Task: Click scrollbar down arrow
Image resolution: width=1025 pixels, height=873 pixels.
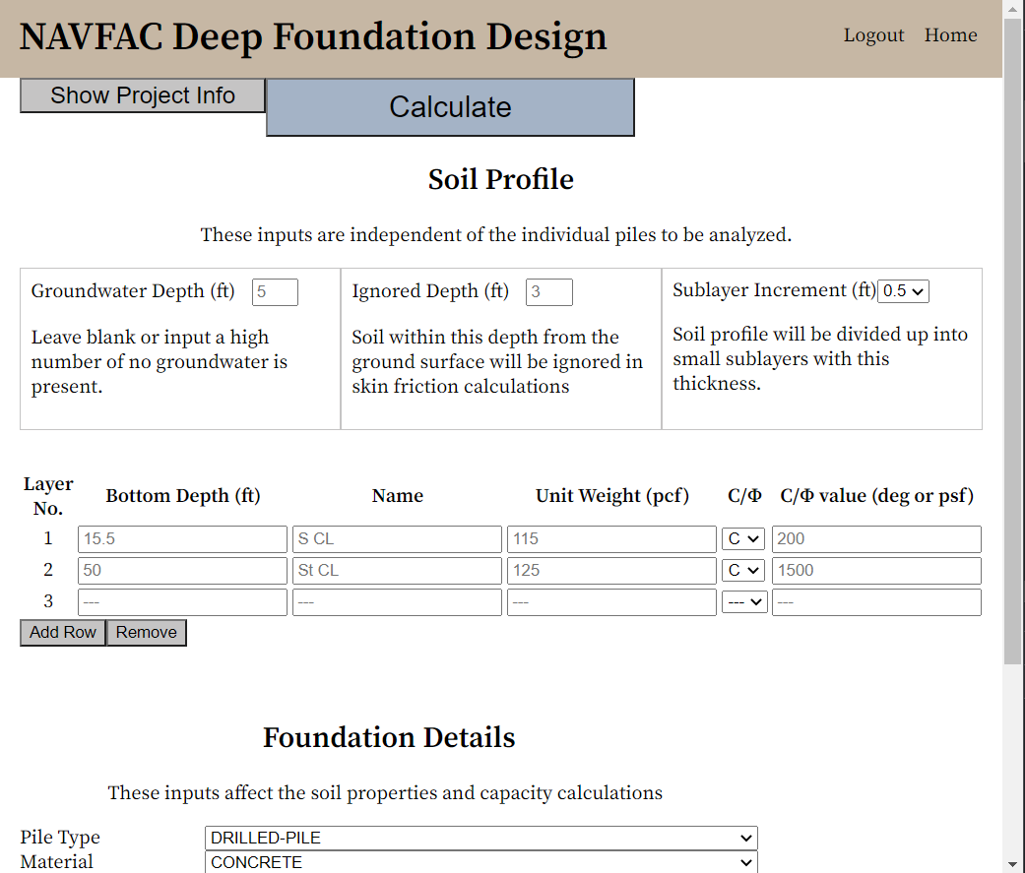Action: [x=1013, y=865]
